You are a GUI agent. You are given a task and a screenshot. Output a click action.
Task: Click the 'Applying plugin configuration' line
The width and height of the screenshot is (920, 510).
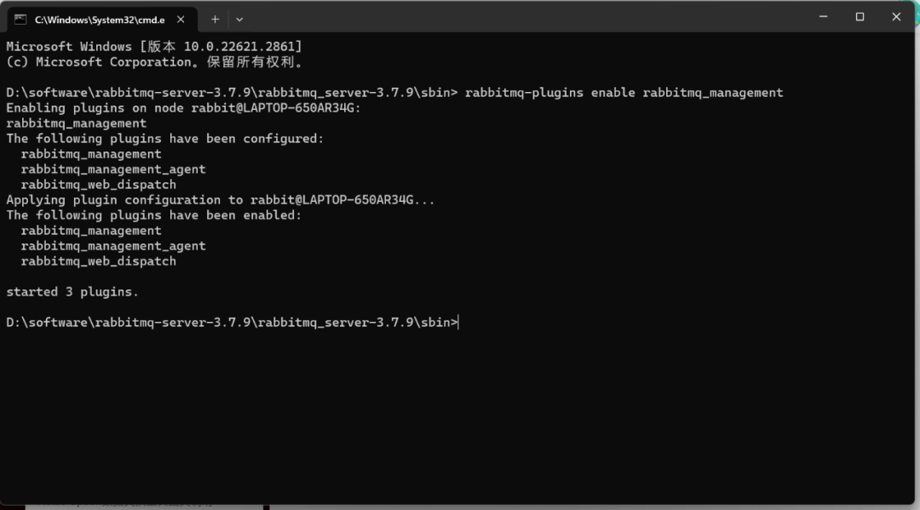point(220,200)
